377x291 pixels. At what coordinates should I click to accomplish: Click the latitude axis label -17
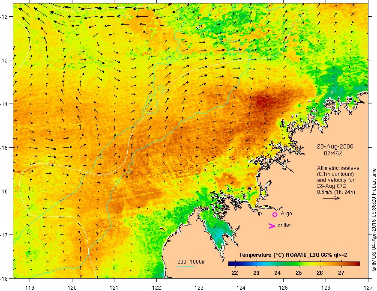click(x=4, y=235)
